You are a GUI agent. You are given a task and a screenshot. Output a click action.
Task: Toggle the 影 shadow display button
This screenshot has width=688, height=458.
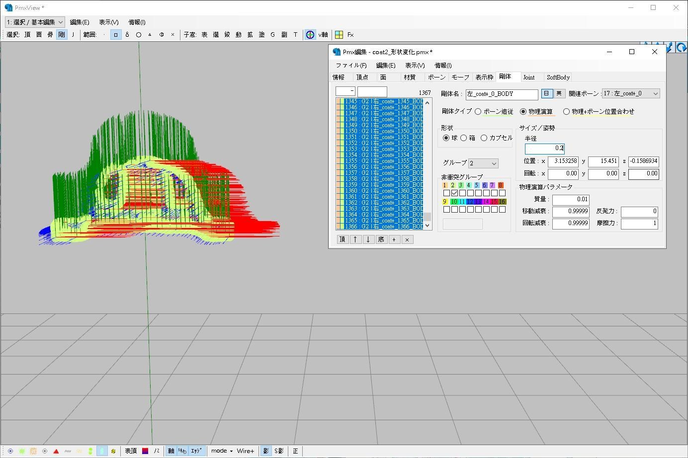266,451
